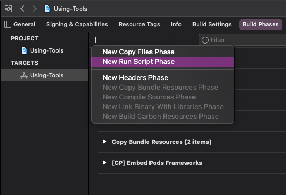
Task: Click the PROJECT section header
Action: tap(24, 38)
